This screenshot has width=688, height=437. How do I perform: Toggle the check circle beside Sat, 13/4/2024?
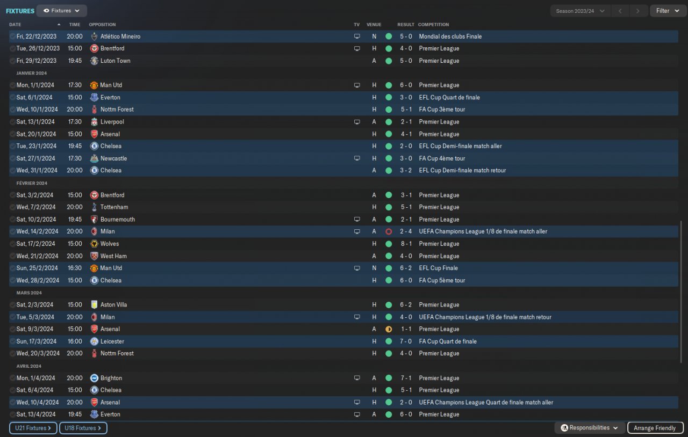[13, 414]
